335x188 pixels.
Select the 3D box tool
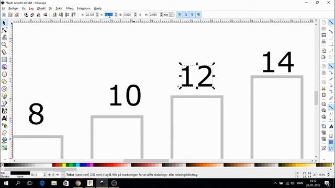click(x=4, y=67)
